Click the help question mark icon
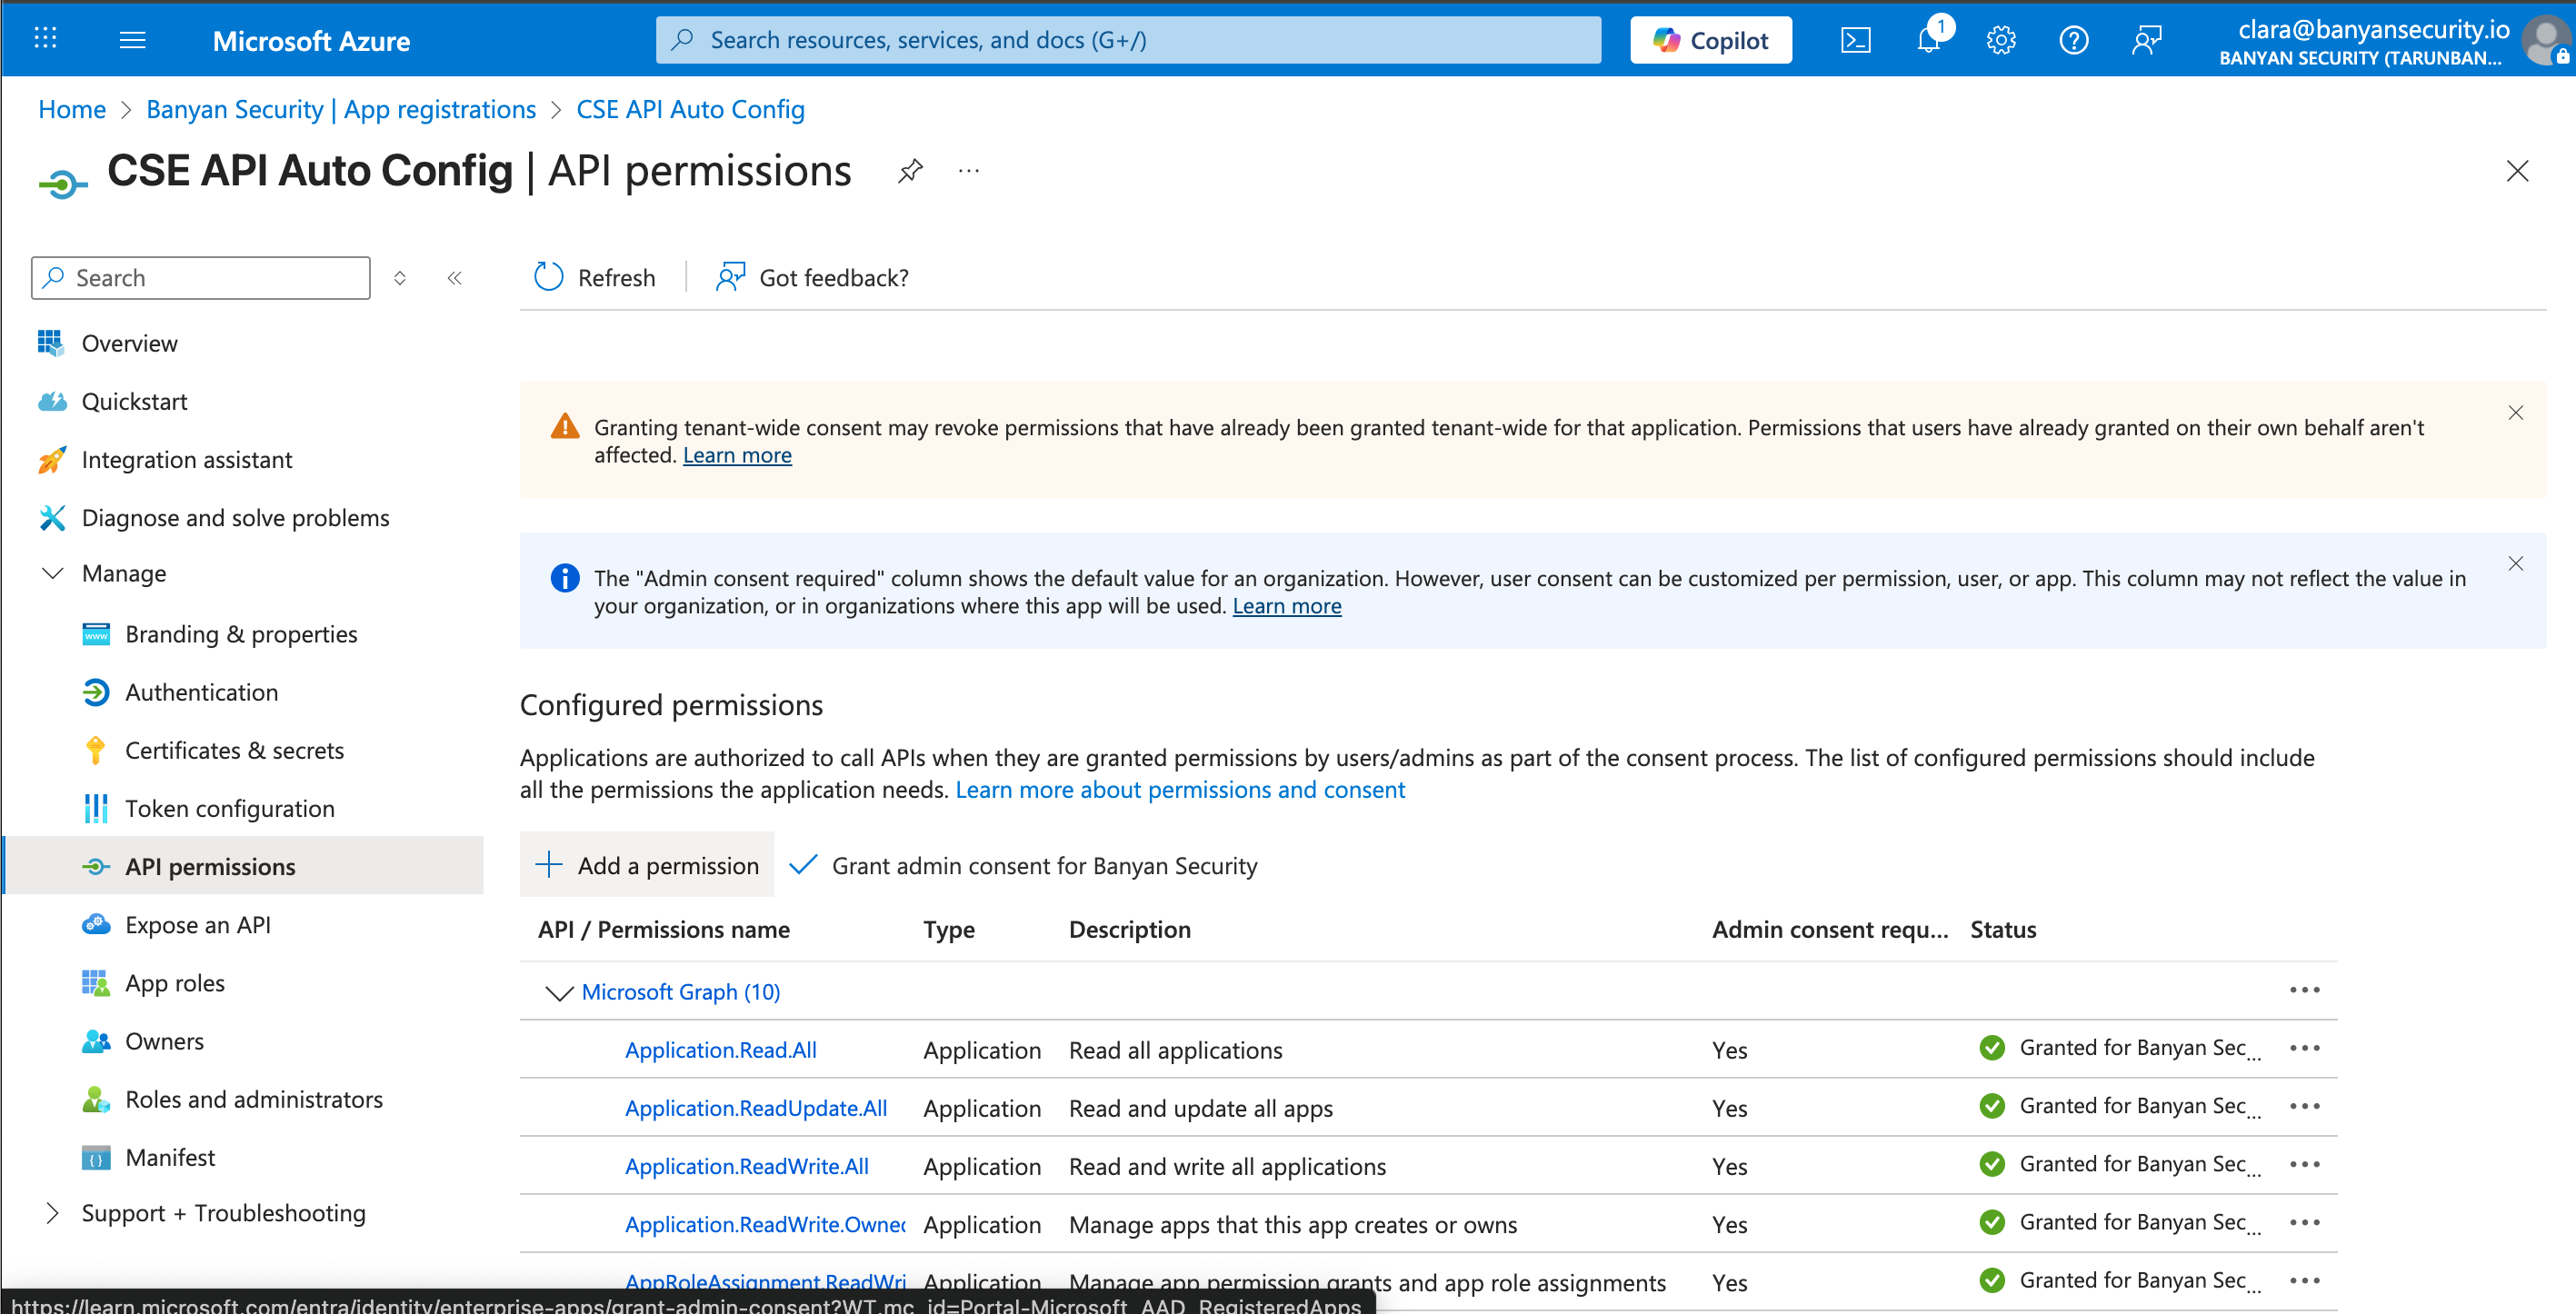 [2073, 40]
